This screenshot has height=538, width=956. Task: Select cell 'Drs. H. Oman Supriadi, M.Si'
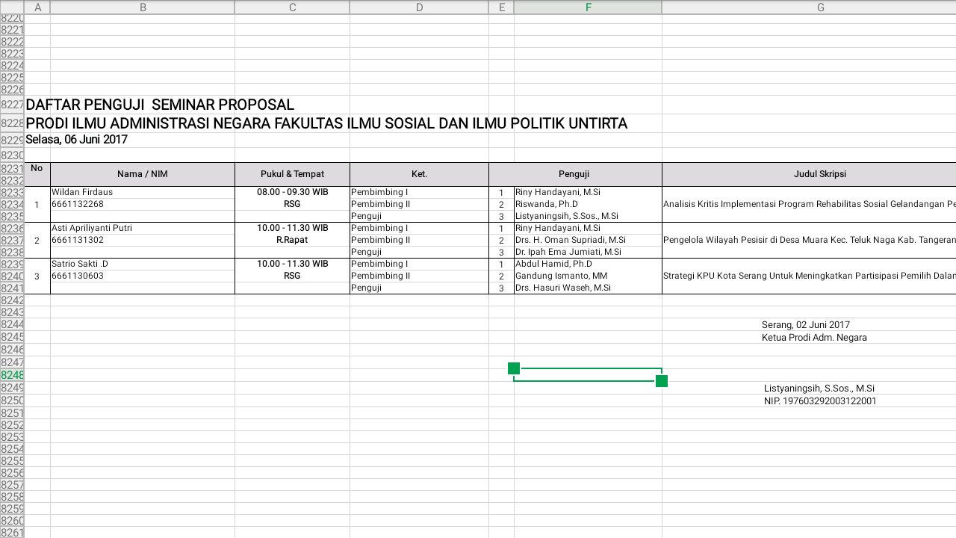(x=588, y=240)
